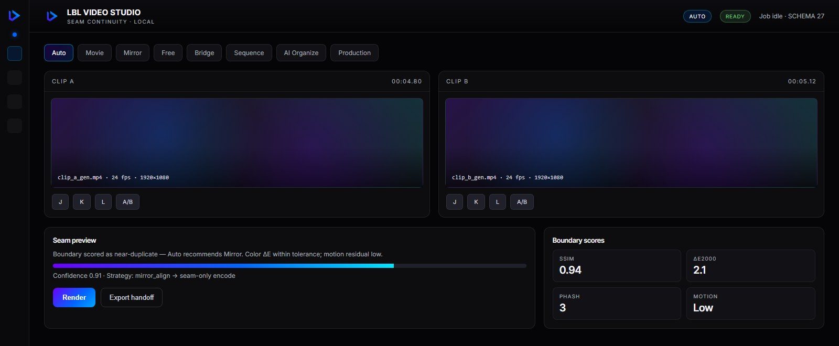
Task: Click the SSIM 0.94 score card
Action: [617, 266]
